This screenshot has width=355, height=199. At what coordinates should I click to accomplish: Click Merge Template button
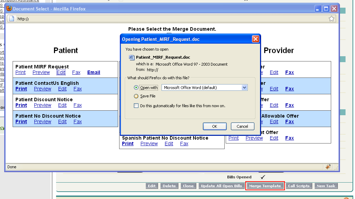coord(265,186)
